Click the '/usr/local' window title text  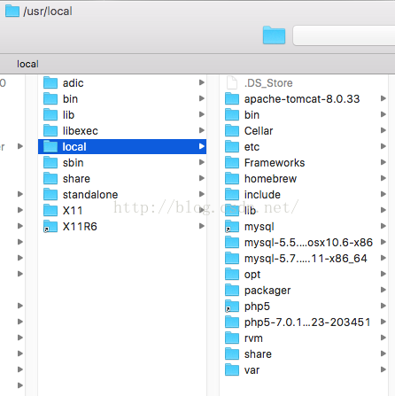pos(48,12)
